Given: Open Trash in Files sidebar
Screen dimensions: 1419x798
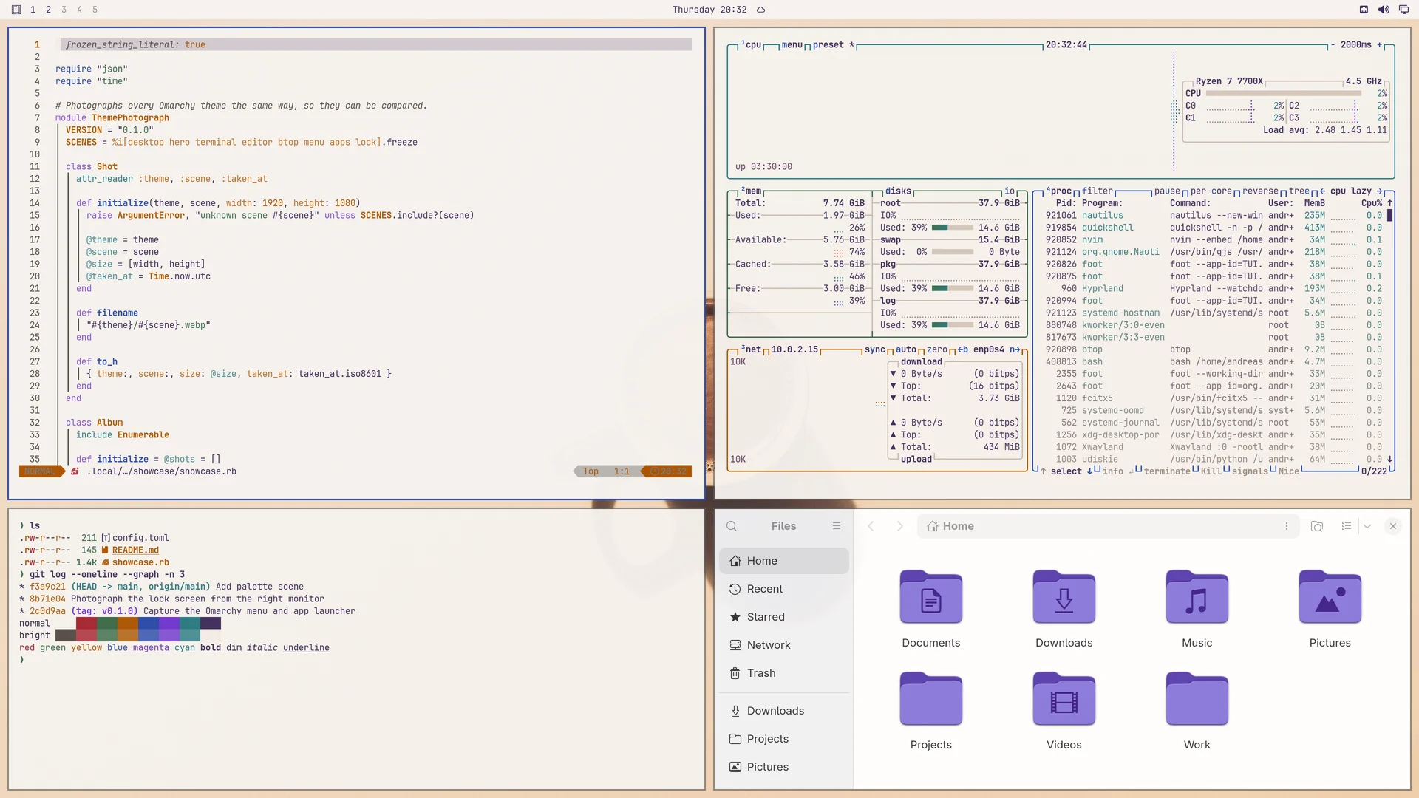Looking at the screenshot, I should click(783, 673).
